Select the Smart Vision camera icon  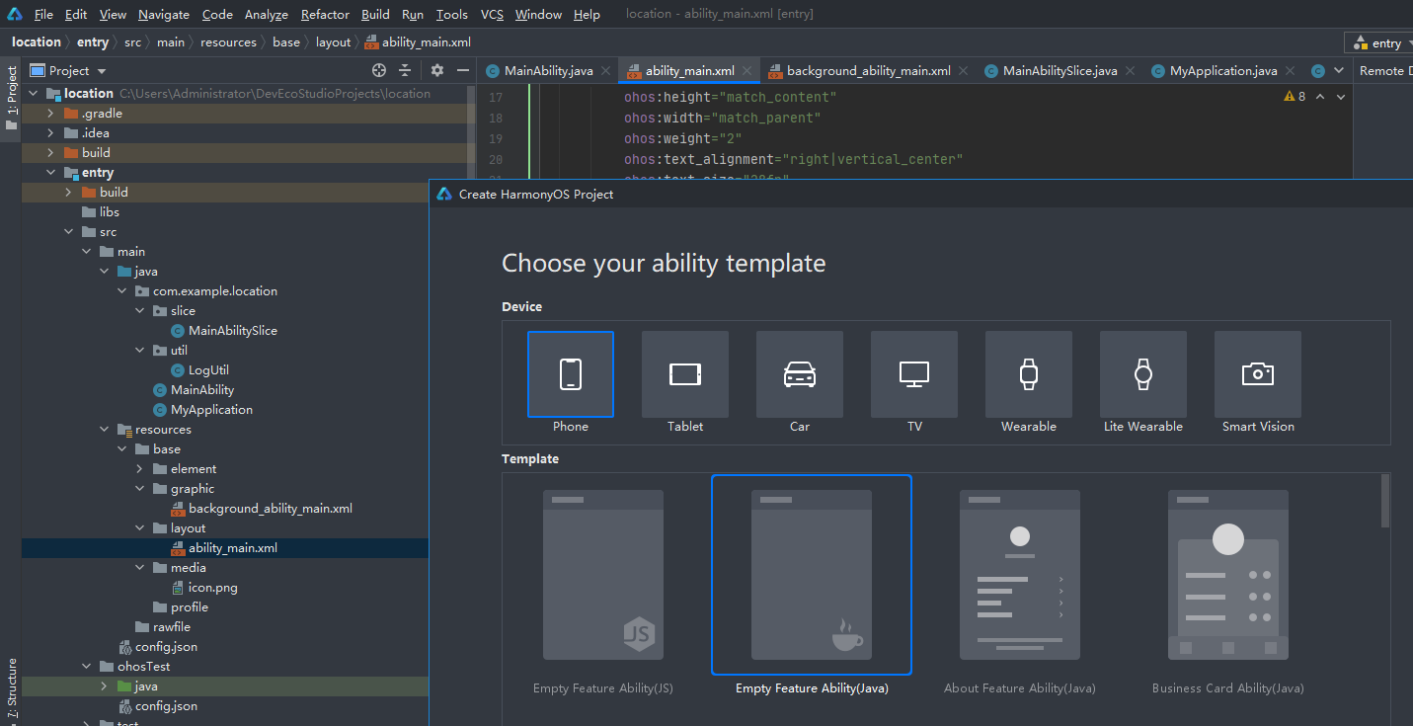1258,374
